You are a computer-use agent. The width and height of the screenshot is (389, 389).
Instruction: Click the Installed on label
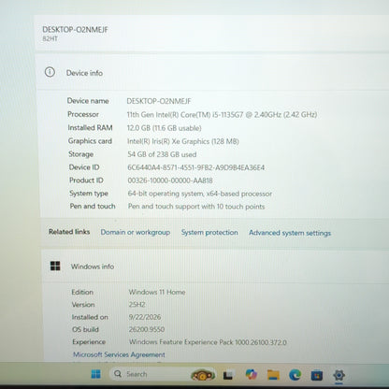pos(90,317)
